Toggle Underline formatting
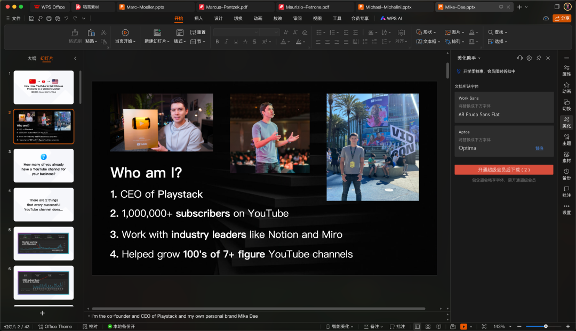This screenshot has height=331, width=576. click(236, 42)
